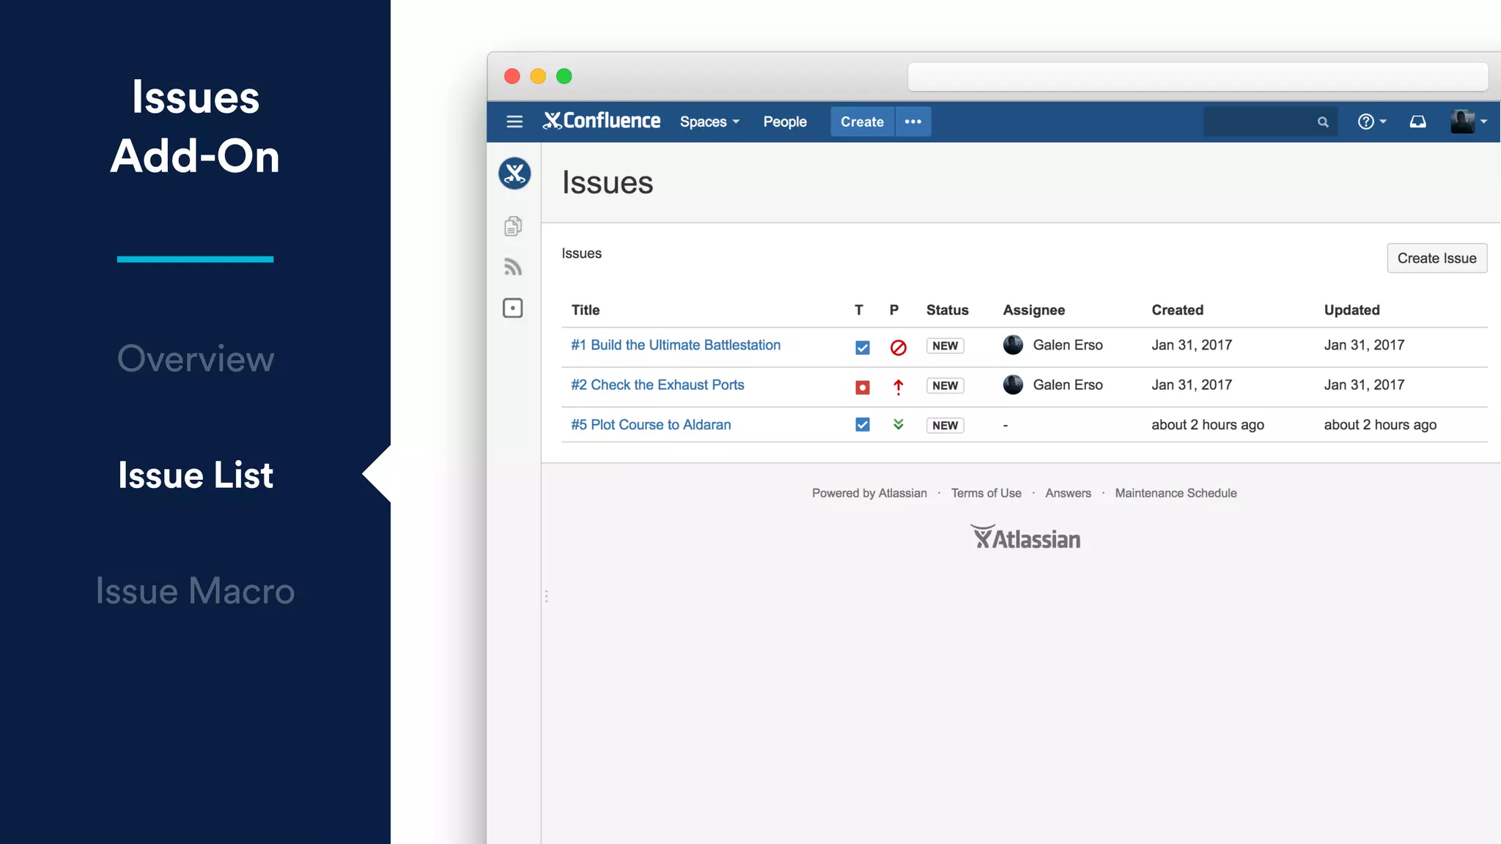Screen dimensions: 1501x844
Task: Sort by the Title column header
Action: [585, 310]
